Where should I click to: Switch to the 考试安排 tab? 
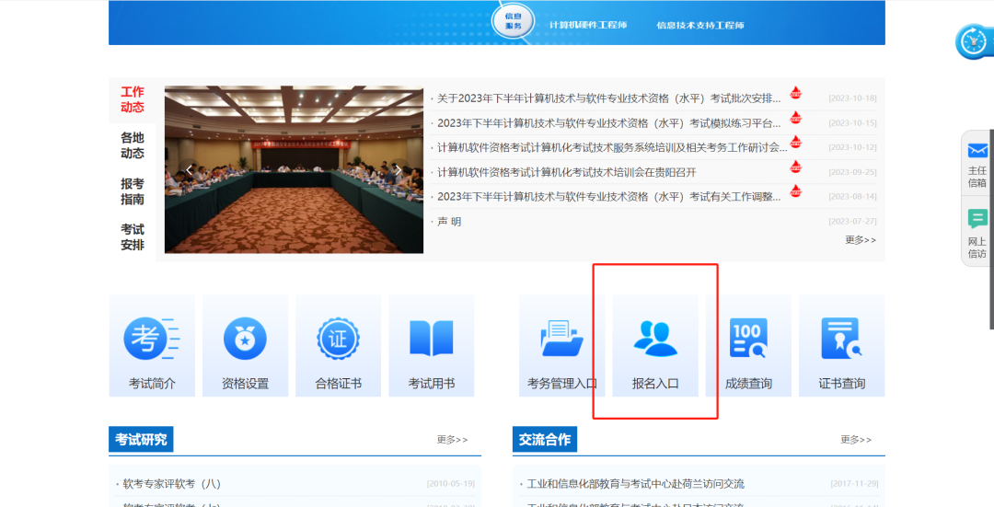(133, 237)
